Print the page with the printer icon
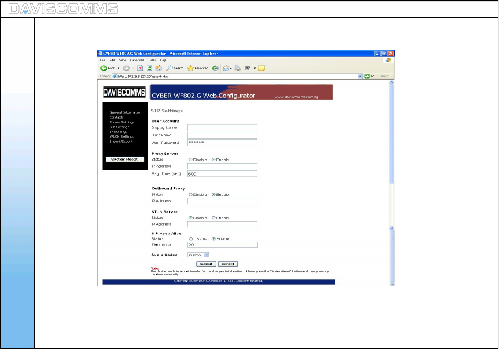 point(238,68)
